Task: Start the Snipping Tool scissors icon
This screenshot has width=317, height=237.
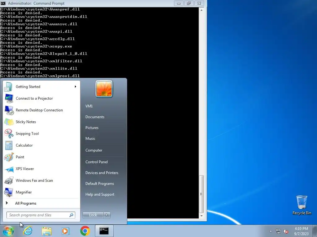Action: [9, 134]
